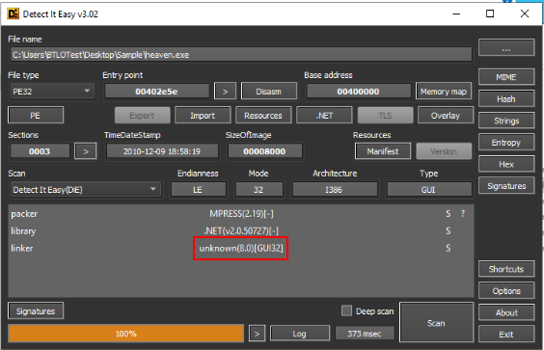
Task: Click the Base address value 00400000
Action: (359, 92)
